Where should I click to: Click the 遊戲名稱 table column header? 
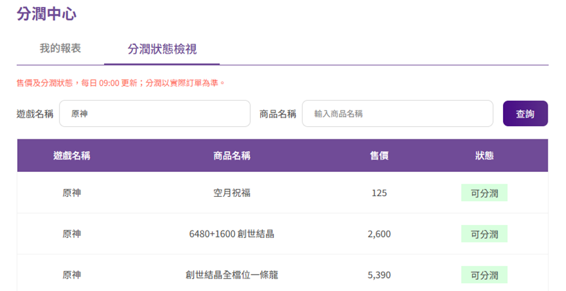click(x=71, y=156)
